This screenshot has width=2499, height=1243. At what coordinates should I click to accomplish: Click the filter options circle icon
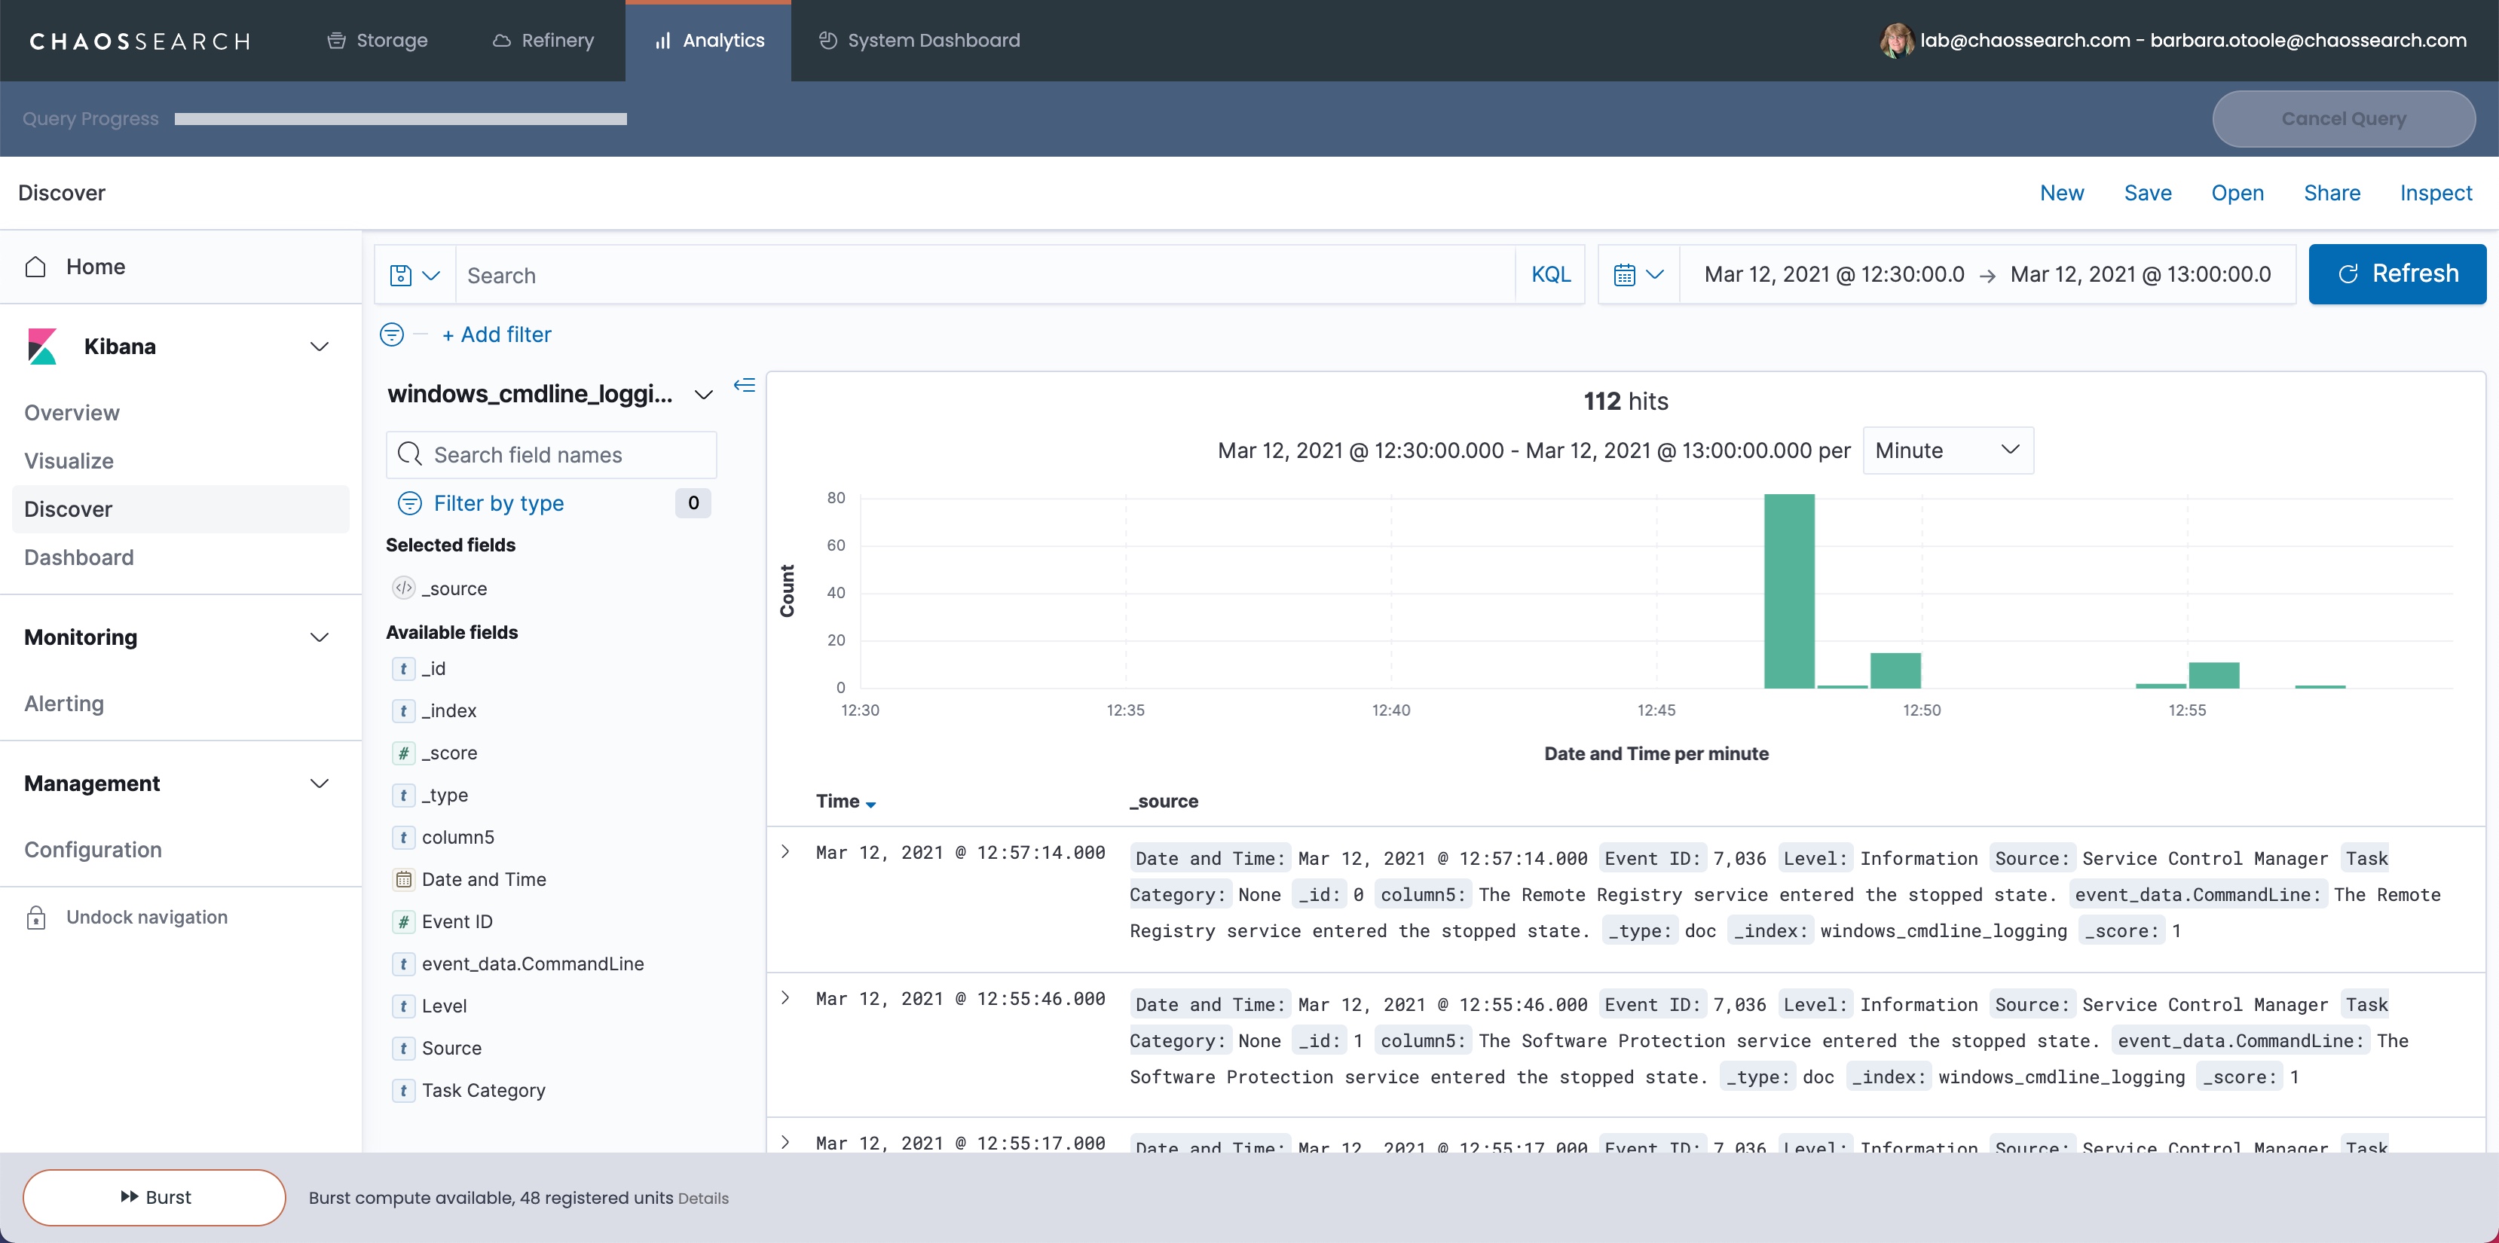tap(392, 334)
